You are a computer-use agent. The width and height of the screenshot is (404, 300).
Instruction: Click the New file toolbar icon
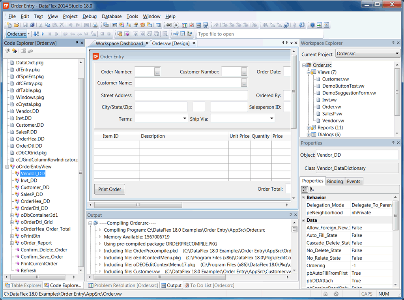pos(9,25)
